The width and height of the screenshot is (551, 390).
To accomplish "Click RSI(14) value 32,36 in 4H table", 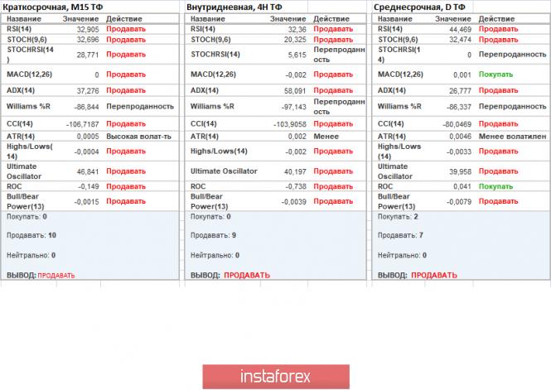I will point(297,30).
